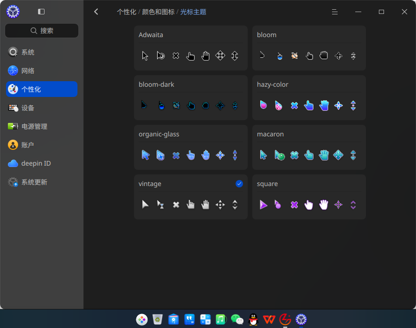The height and width of the screenshot is (328, 416).
Task: Switch to the macaron cursor theme
Action: 309,147
